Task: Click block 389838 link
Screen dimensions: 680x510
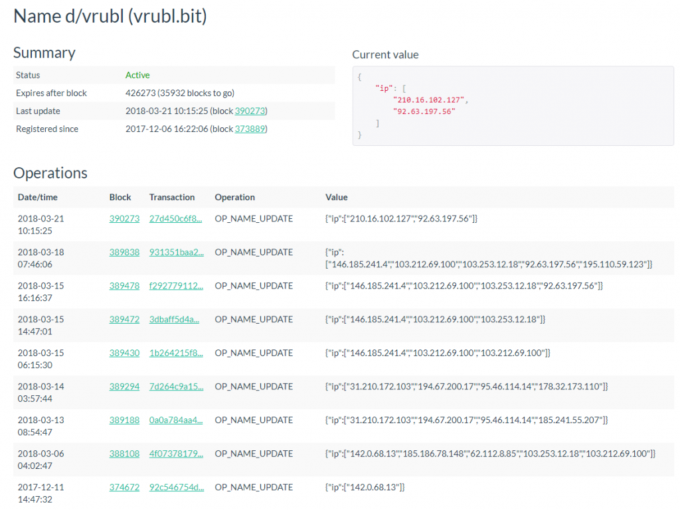Action: tap(124, 252)
